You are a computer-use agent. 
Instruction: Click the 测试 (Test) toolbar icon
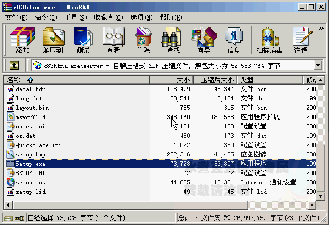[x=83, y=40]
